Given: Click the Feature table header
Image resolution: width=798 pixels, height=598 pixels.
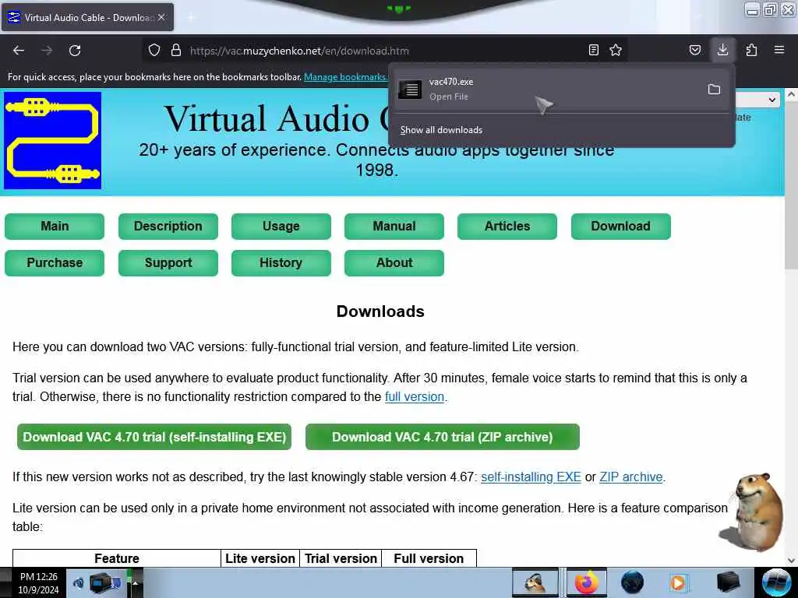Looking at the screenshot, I should click(x=117, y=558).
